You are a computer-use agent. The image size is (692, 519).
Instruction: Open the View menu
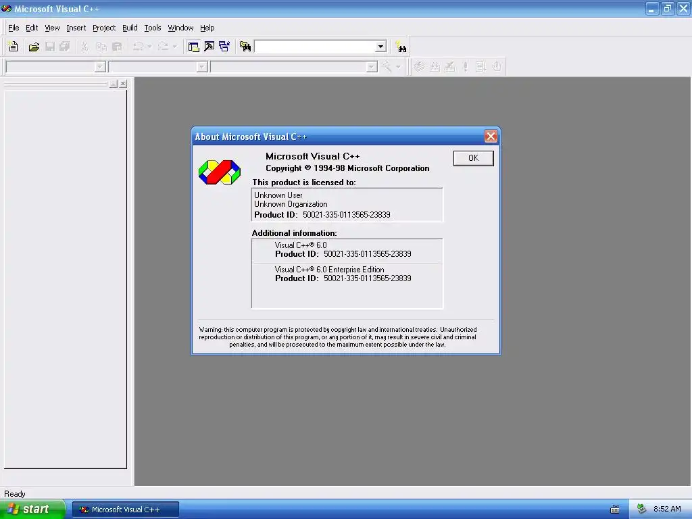tap(52, 28)
